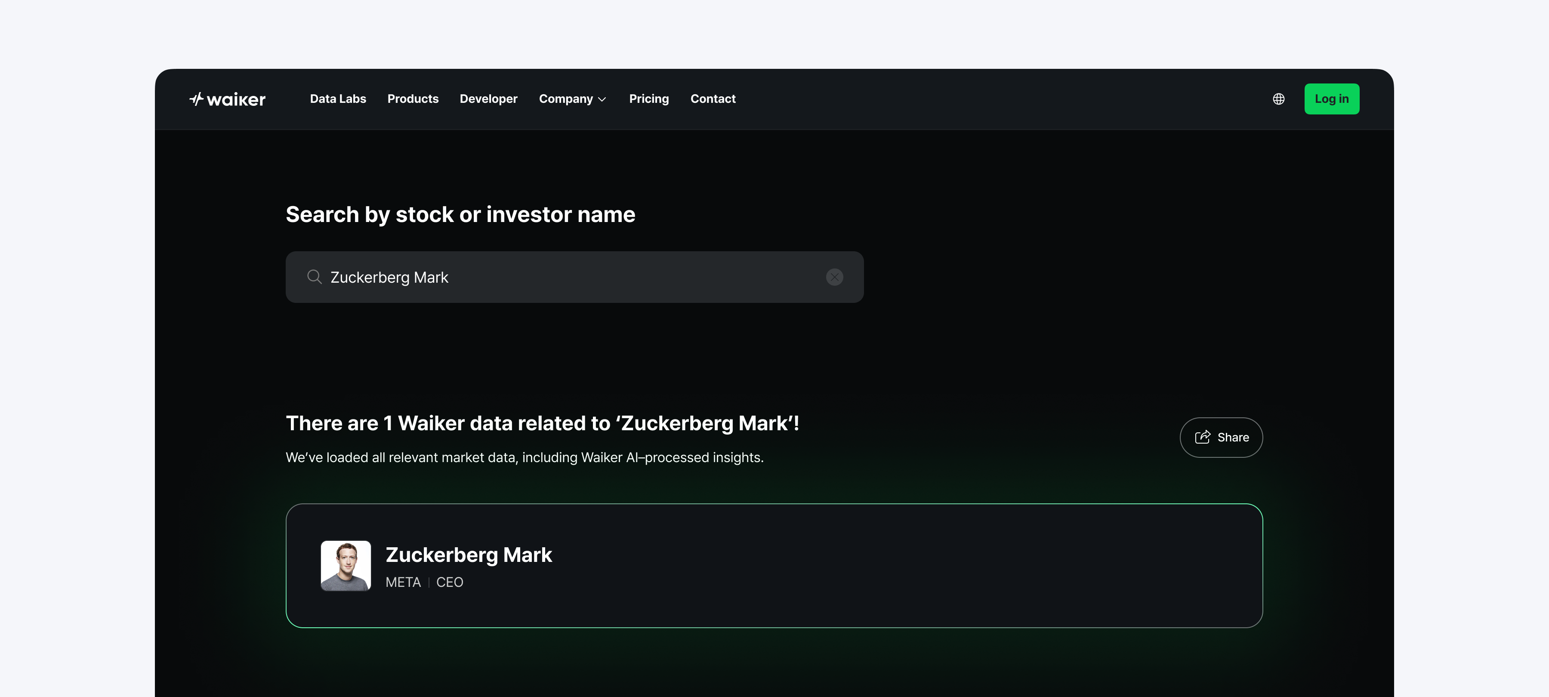Open the Pricing page
1549x697 pixels.
(649, 99)
